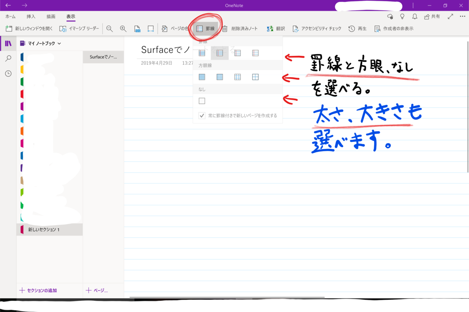This screenshot has width=469, height=312.
Task: Fit page width icon
Action: 150,28
